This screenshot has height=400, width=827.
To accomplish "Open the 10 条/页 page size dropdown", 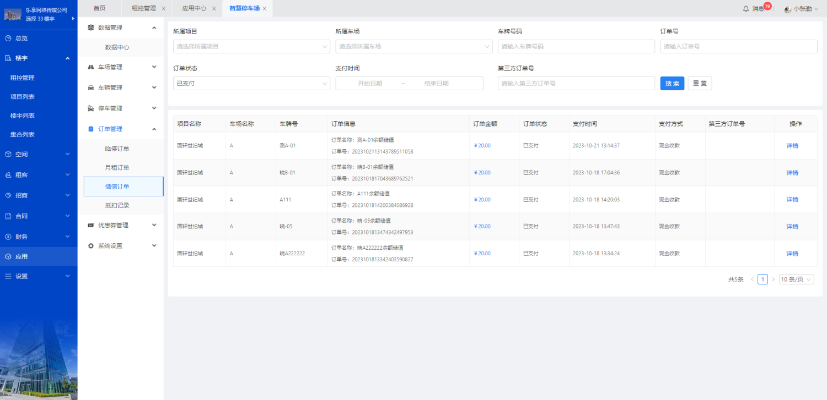I will pyautogui.click(x=797, y=280).
